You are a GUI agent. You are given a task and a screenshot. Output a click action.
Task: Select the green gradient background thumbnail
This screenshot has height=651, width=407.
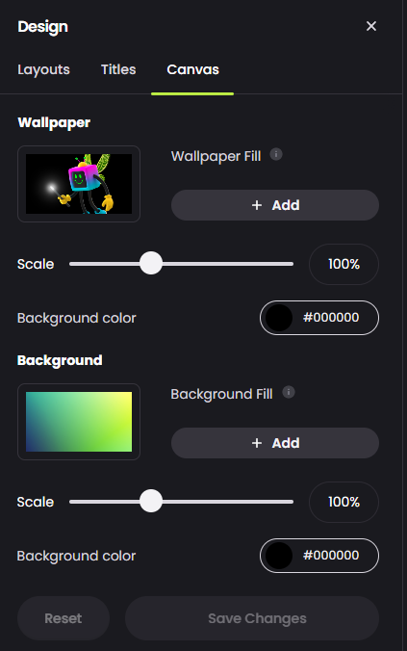79,422
